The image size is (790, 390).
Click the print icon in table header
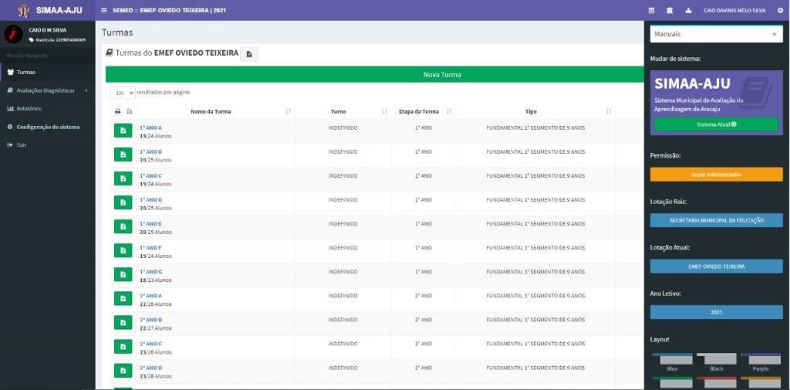point(118,111)
